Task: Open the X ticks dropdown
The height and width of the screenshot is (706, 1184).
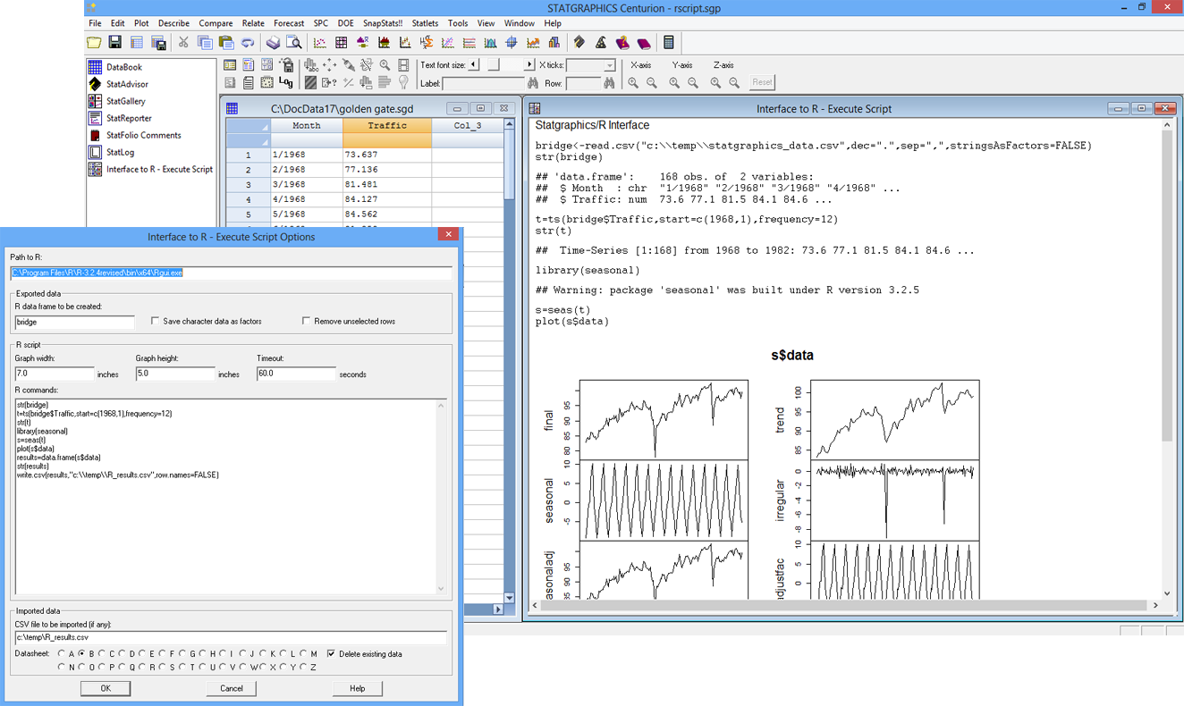Action: [609, 65]
